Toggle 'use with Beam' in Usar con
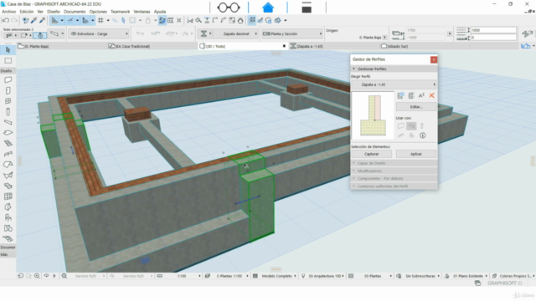 point(411,126)
